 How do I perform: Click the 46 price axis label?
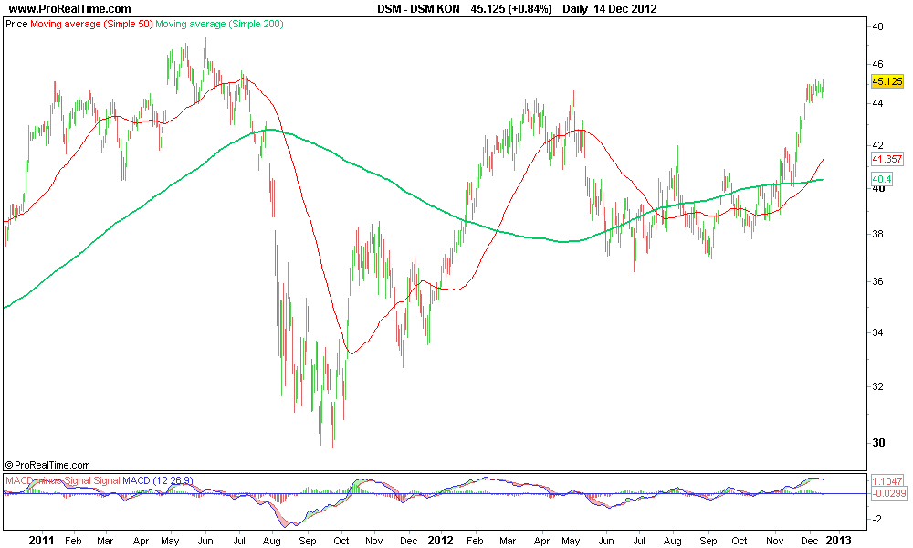tap(878, 64)
